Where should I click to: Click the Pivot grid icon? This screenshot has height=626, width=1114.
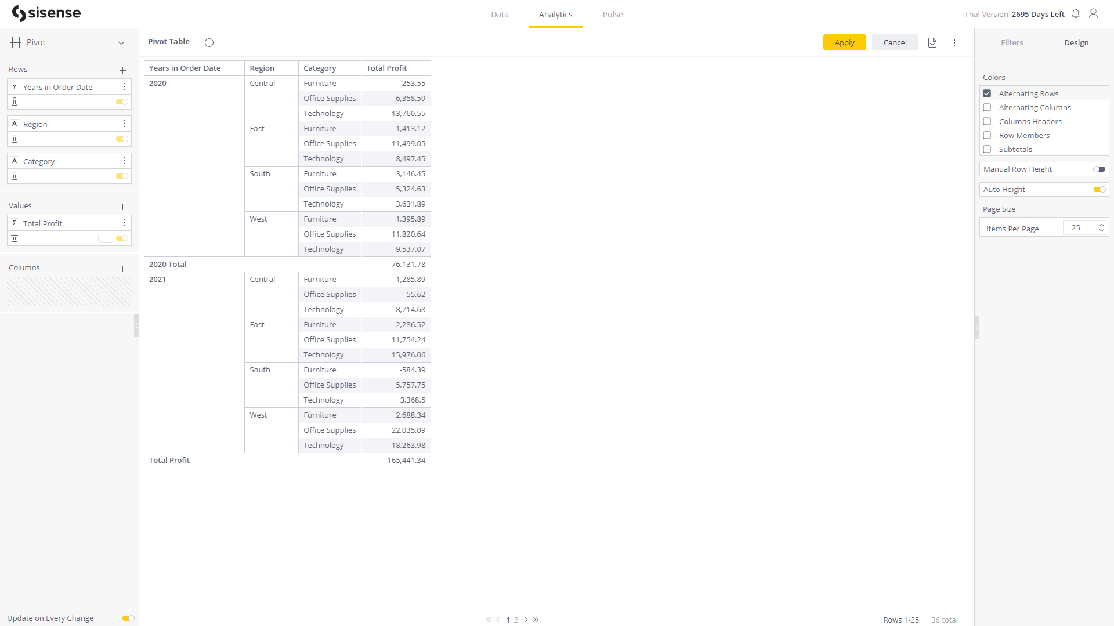(16, 42)
